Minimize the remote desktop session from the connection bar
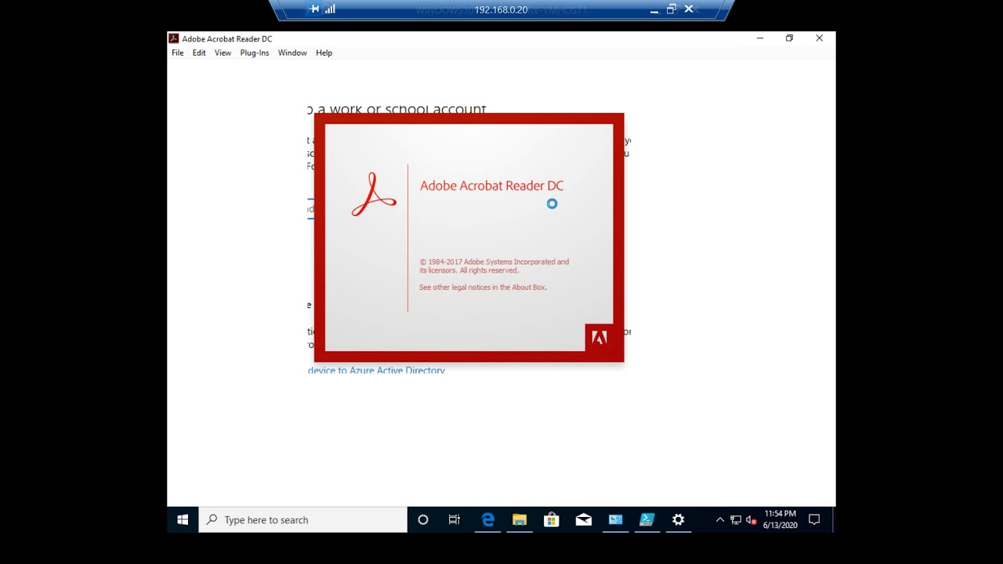This screenshot has height=564, width=1003. [654, 9]
